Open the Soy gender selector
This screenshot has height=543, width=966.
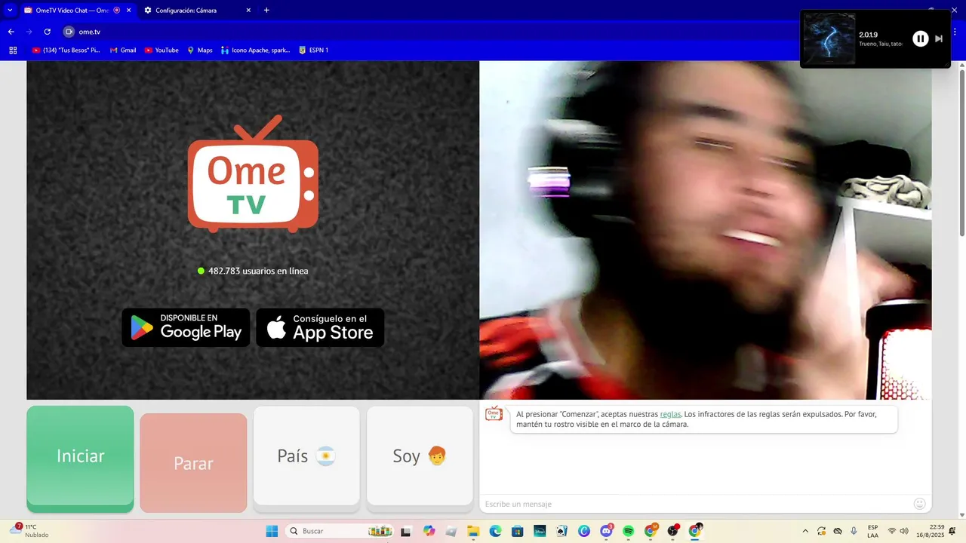420,456
